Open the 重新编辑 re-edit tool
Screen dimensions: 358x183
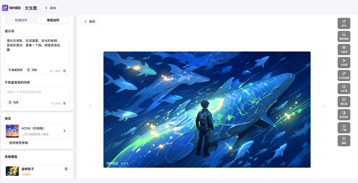coord(344,37)
